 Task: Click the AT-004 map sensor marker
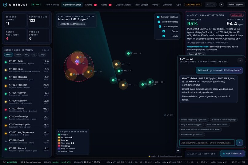88,72
